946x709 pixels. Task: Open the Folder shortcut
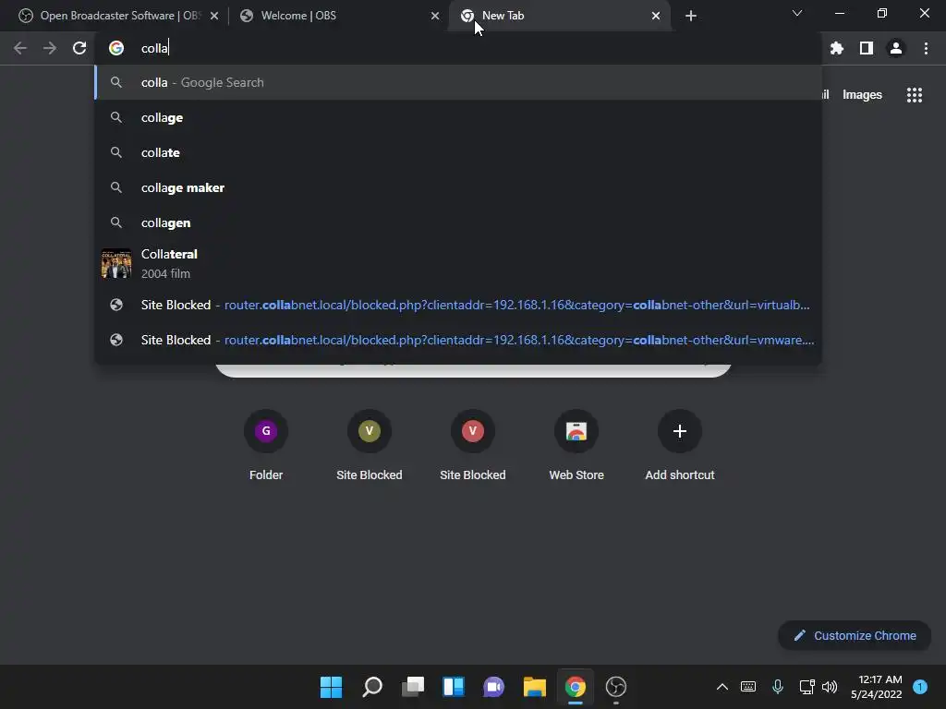[266, 446]
